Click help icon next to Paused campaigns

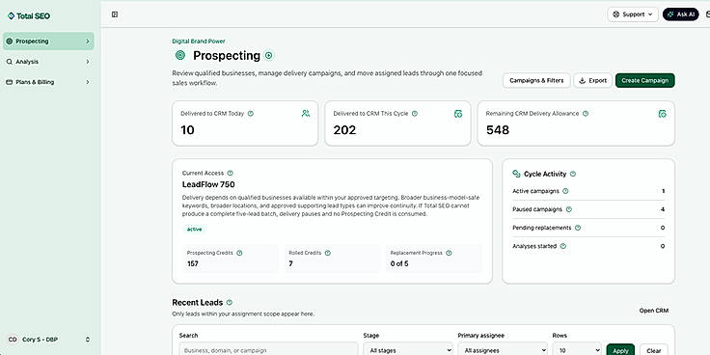[x=569, y=209]
